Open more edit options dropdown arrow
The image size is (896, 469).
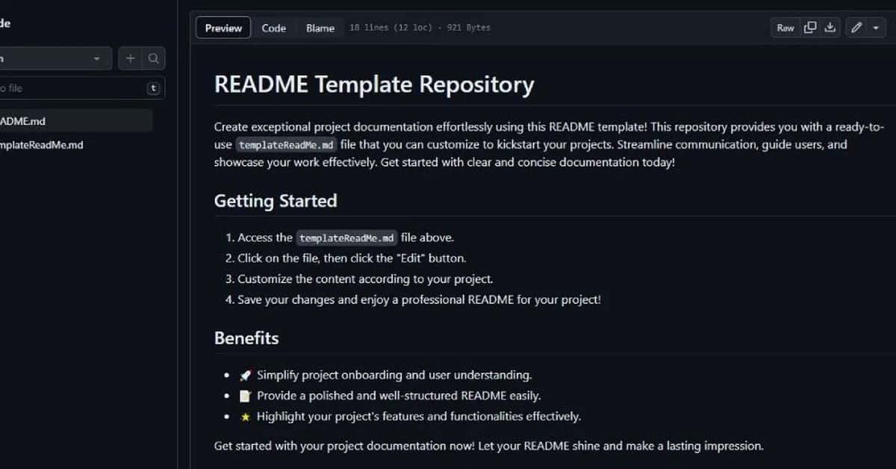point(876,28)
